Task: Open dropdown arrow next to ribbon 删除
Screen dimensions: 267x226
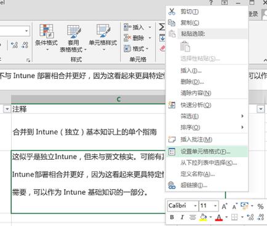Action: point(149,38)
